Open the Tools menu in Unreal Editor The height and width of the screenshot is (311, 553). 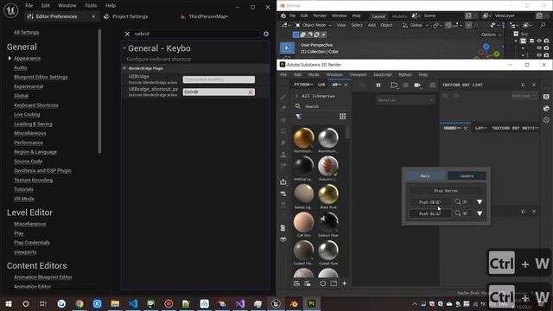point(91,6)
